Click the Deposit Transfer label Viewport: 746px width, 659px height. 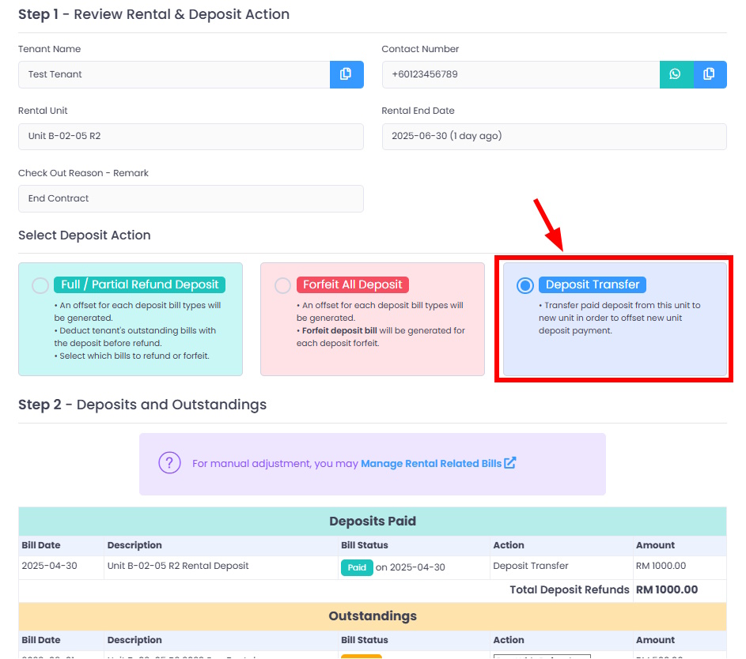click(x=593, y=284)
